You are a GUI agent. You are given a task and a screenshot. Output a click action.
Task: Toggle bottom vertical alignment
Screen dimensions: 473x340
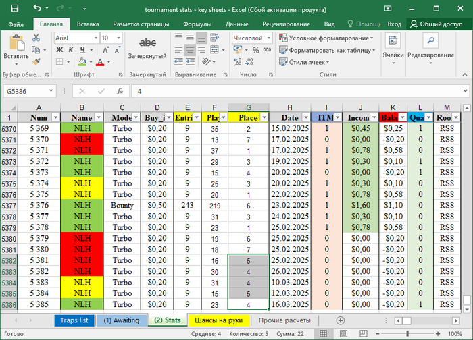pyautogui.click(x=201, y=38)
